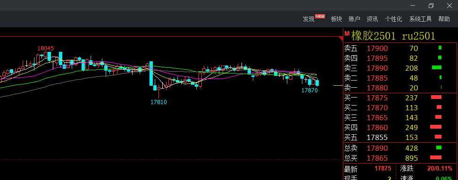The width and height of the screenshot is (458, 180).
Task: Click the red corner triangle on the chart
Action: click(341, 39)
